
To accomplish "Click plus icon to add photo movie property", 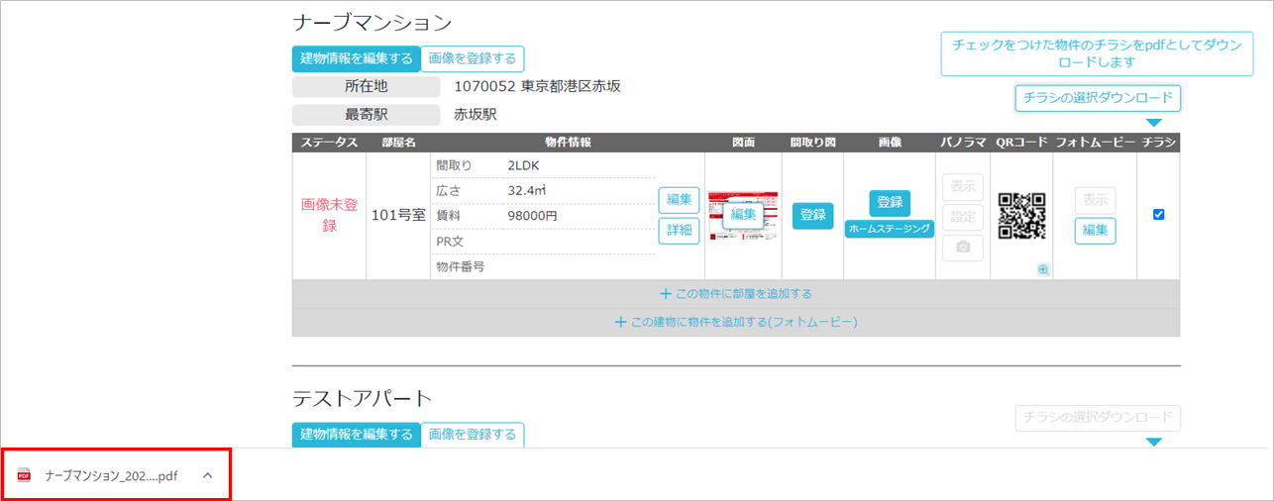I will 620,322.
